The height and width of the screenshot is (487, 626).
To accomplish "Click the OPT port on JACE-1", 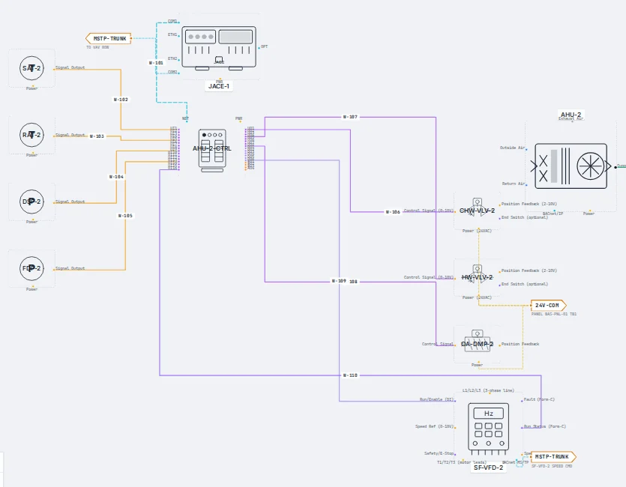I will pyautogui.click(x=259, y=48).
